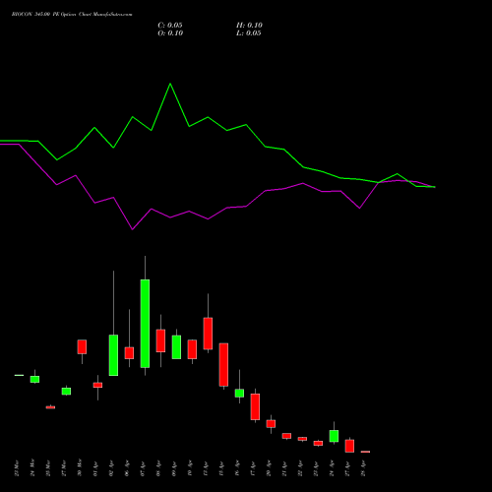Click the green candle above 02 Apr
This screenshot has width=492, height=492.
pyautogui.click(x=113, y=355)
